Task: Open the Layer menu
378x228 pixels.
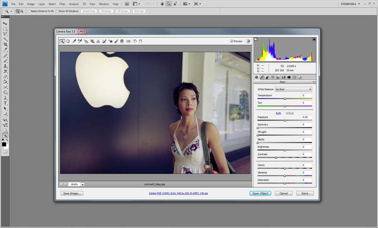Action: click(x=41, y=4)
